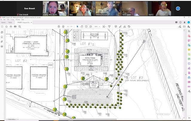Select the highlight text pen

point(120,26)
